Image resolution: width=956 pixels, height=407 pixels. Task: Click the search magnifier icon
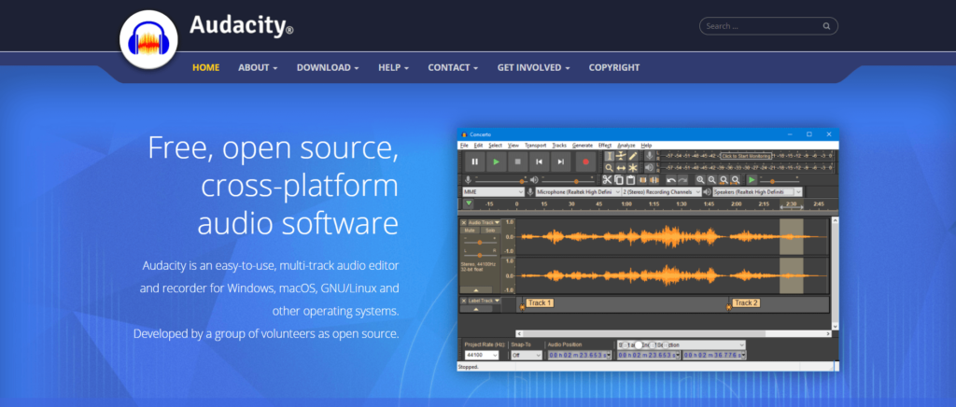(x=827, y=26)
